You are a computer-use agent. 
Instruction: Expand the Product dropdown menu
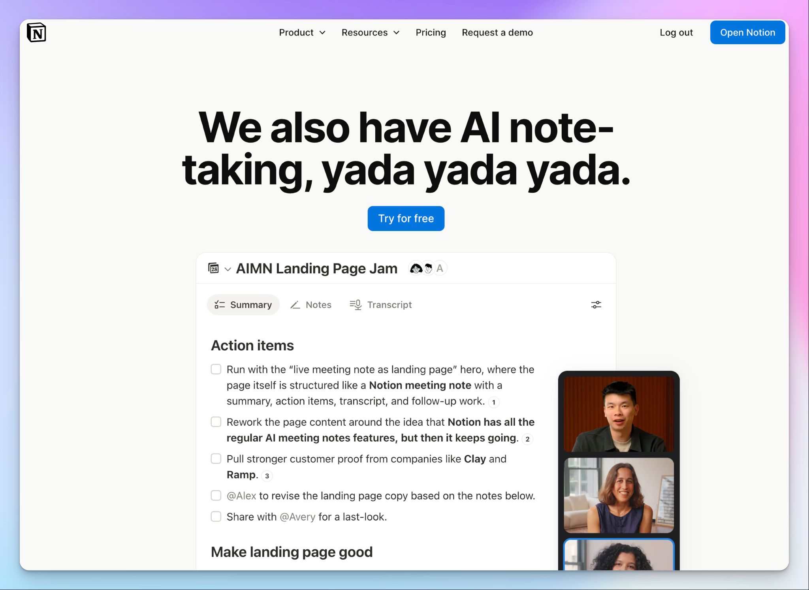tap(302, 32)
